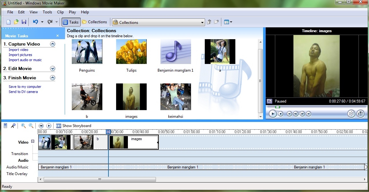Select Benjamin manglam 1 on Audio/Music track

click(201, 167)
